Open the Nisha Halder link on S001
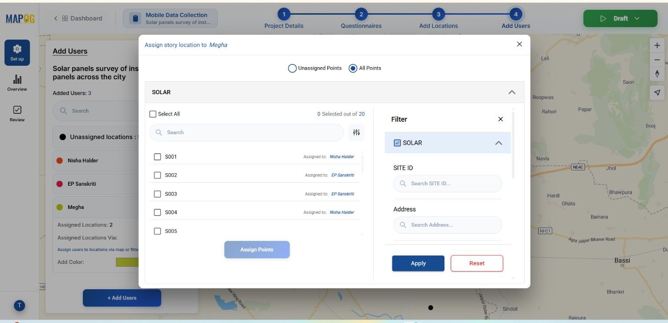668x323 pixels. click(x=342, y=156)
